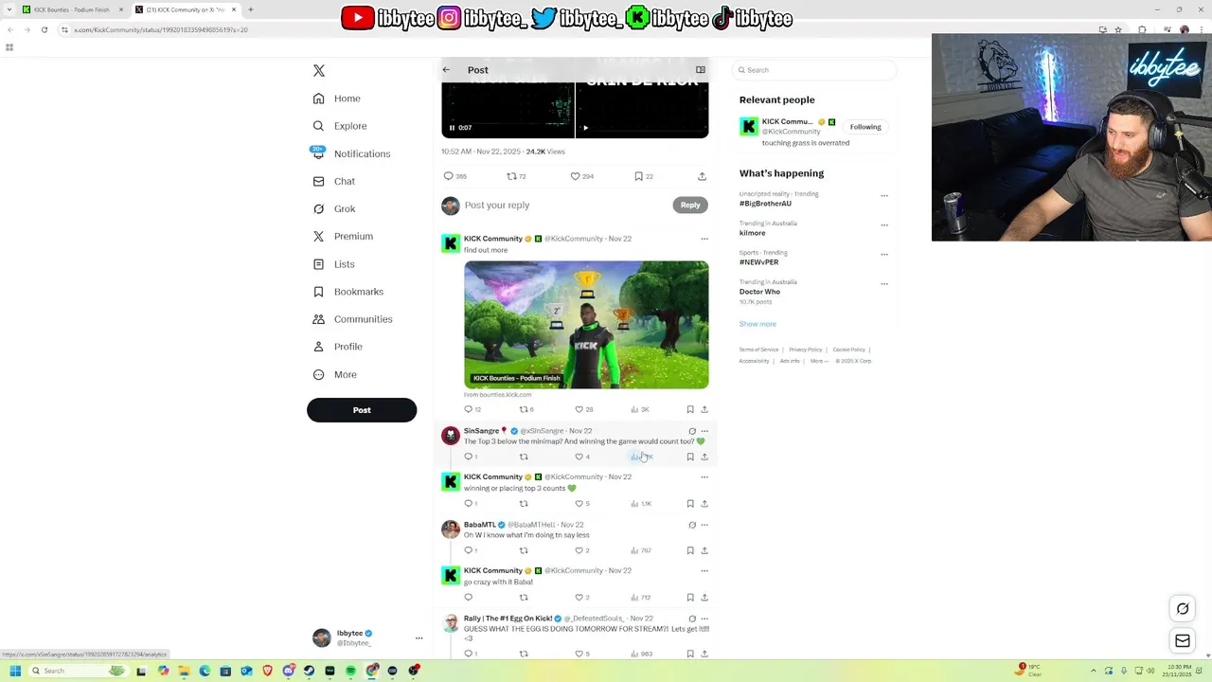The height and width of the screenshot is (682, 1212).
Task: Like the 'find out more' reply with 28 likes
Action: [579, 410]
